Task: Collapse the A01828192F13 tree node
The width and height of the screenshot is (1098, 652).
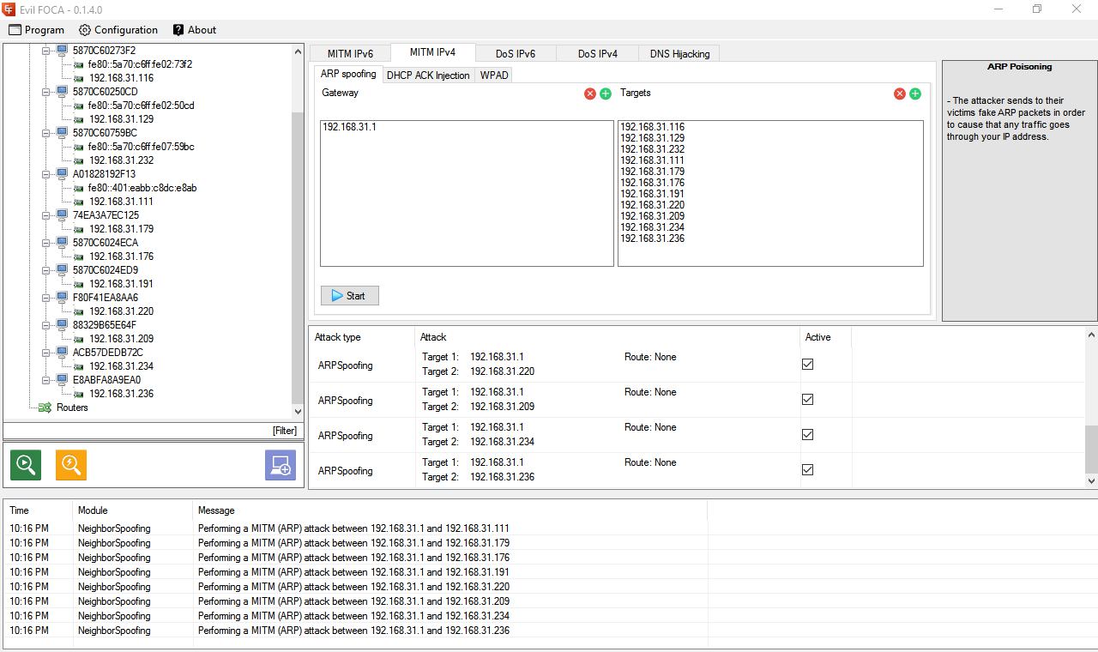Action: pos(45,174)
